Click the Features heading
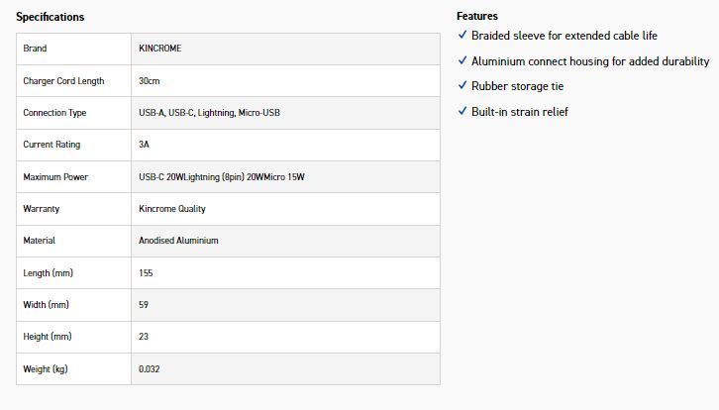The image size is (719, 410). point(477,16)
